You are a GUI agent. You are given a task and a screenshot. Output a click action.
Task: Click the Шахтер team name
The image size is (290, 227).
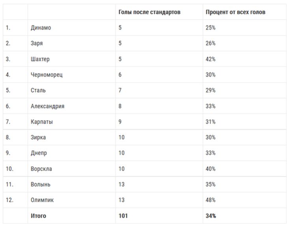[40, 59]
